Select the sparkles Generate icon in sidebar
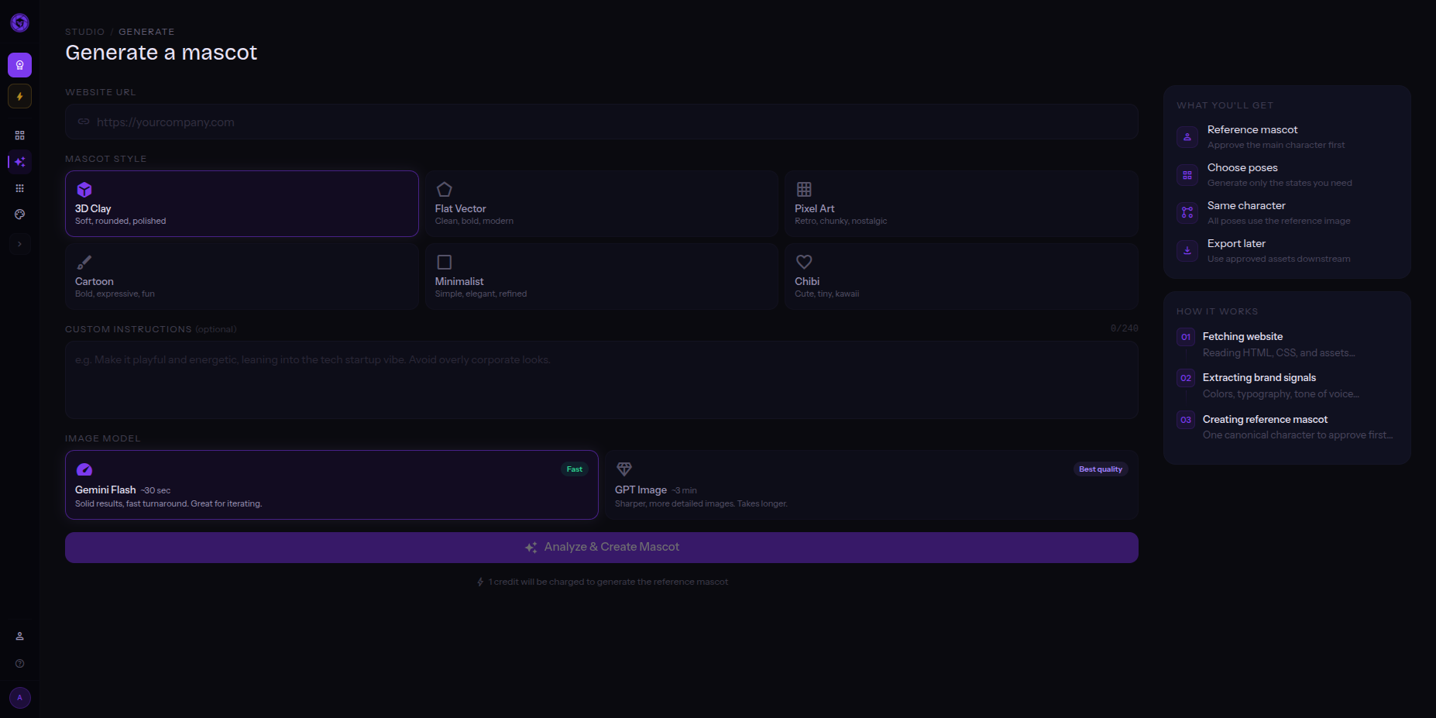The image size is (1436, 718). tap(19, 162)
